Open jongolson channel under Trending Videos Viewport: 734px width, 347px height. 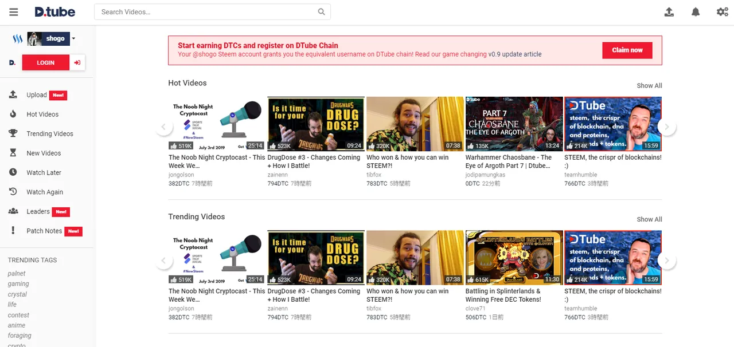tap(182, 309)
